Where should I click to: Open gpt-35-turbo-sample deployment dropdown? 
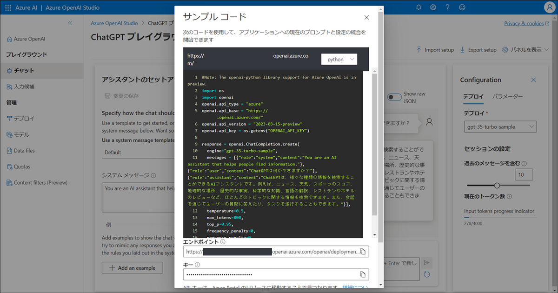(x=500, y=127)
